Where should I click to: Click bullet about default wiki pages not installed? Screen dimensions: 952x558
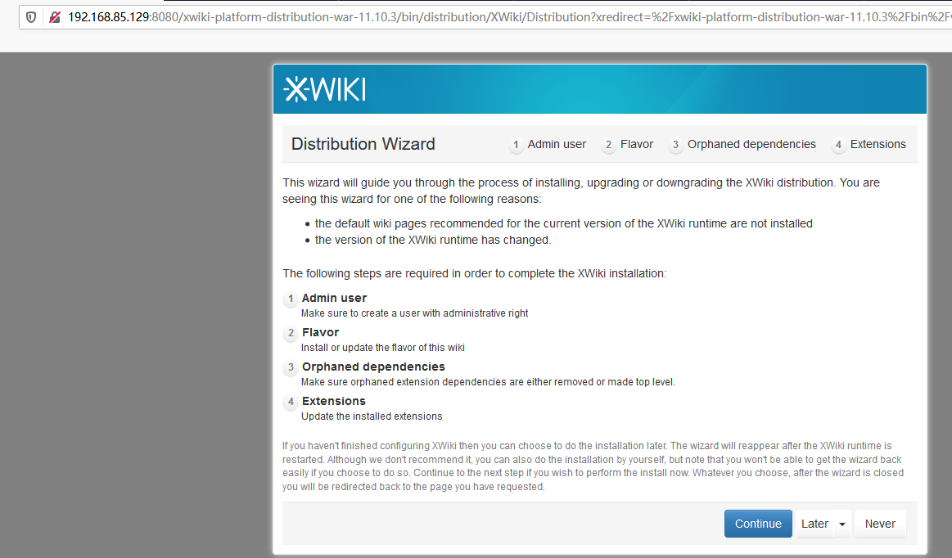click(x=563, y=223)
